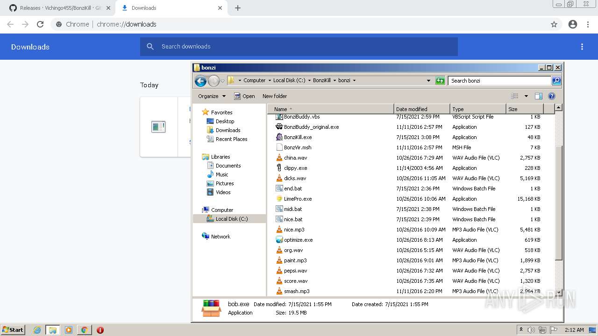Click the Start button
Image resolution: width=598 pixels, height=336 pixels.
point(13,330)
